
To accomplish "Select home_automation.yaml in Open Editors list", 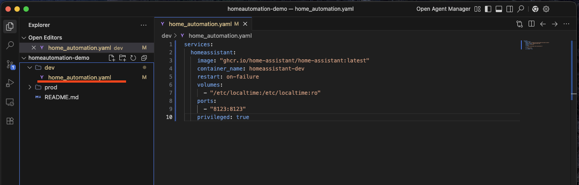I will coord(79,48).
